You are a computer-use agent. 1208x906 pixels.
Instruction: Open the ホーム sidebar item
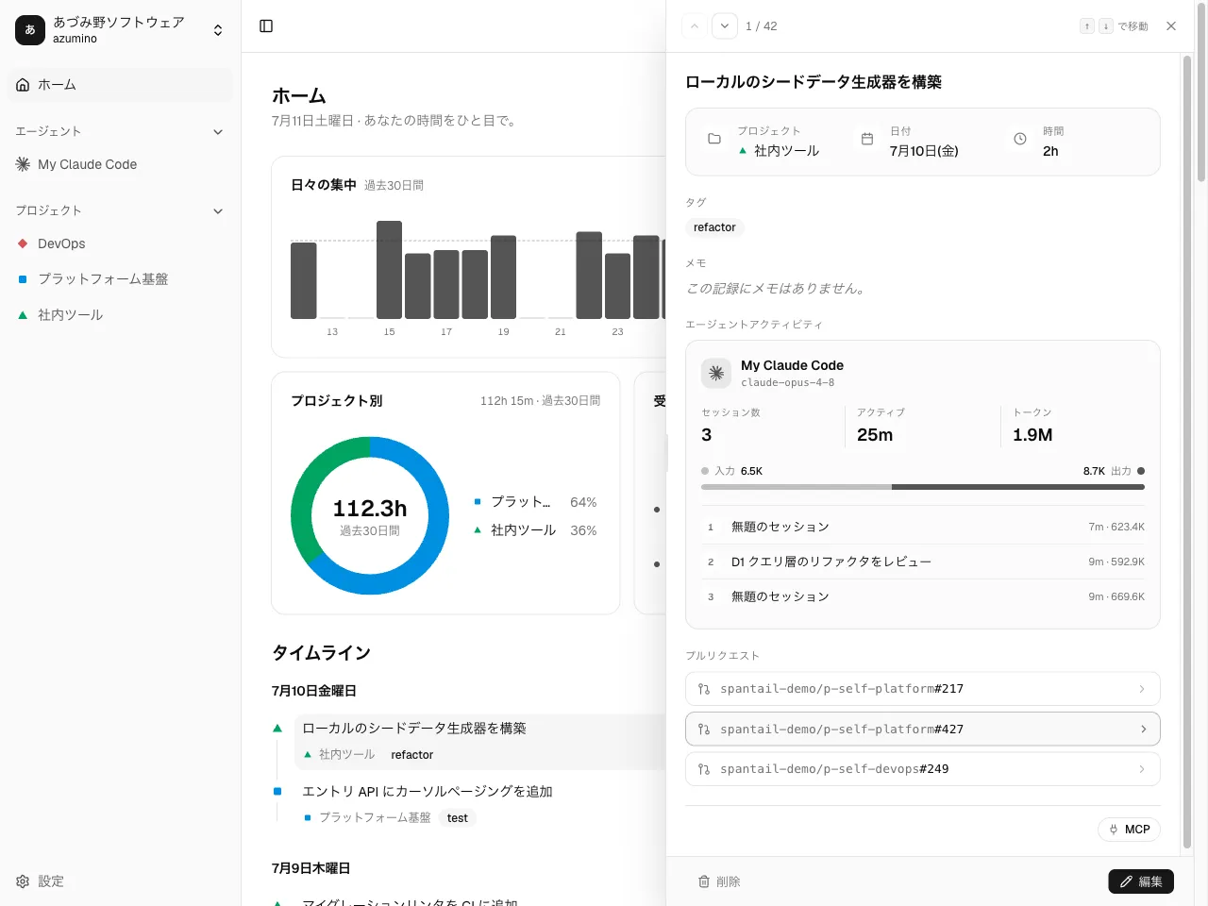coord(120,85)
